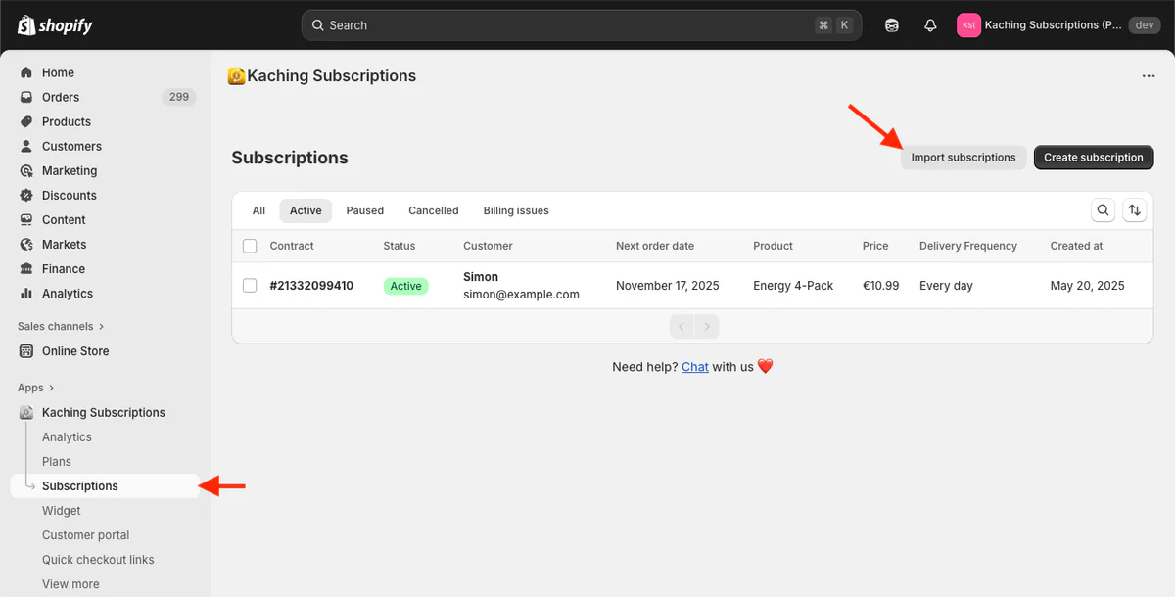Image resolution: width=1175 pixels, height=597 pixels.
Task: Switch to the Billing issues tab
Action: coord(516,210)
